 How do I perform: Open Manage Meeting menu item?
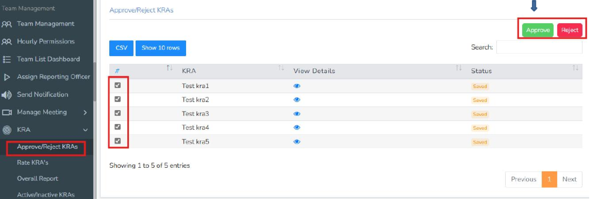point(42,112)
